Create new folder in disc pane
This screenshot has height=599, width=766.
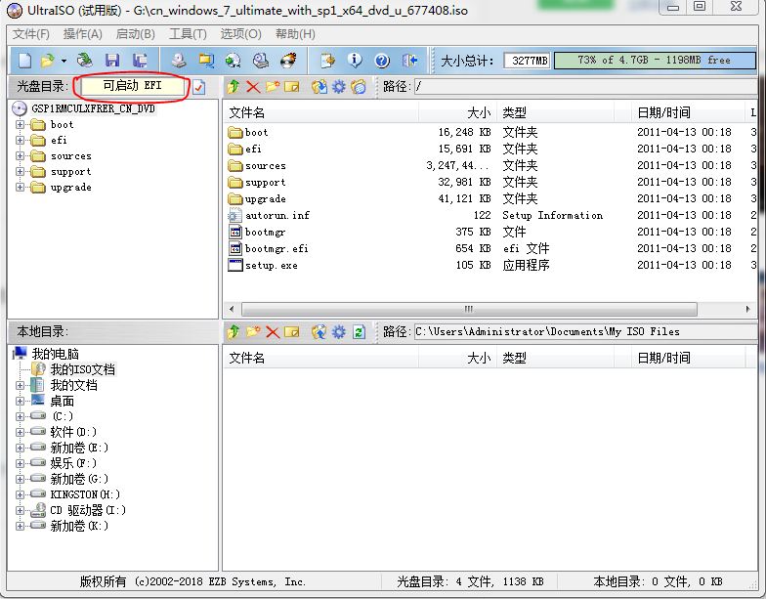273,87
